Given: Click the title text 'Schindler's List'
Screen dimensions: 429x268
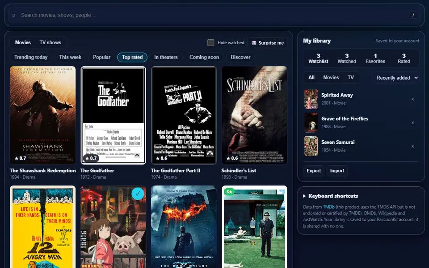Looking at the screenshot, I should pyautogui.click(x=239, y=171).
